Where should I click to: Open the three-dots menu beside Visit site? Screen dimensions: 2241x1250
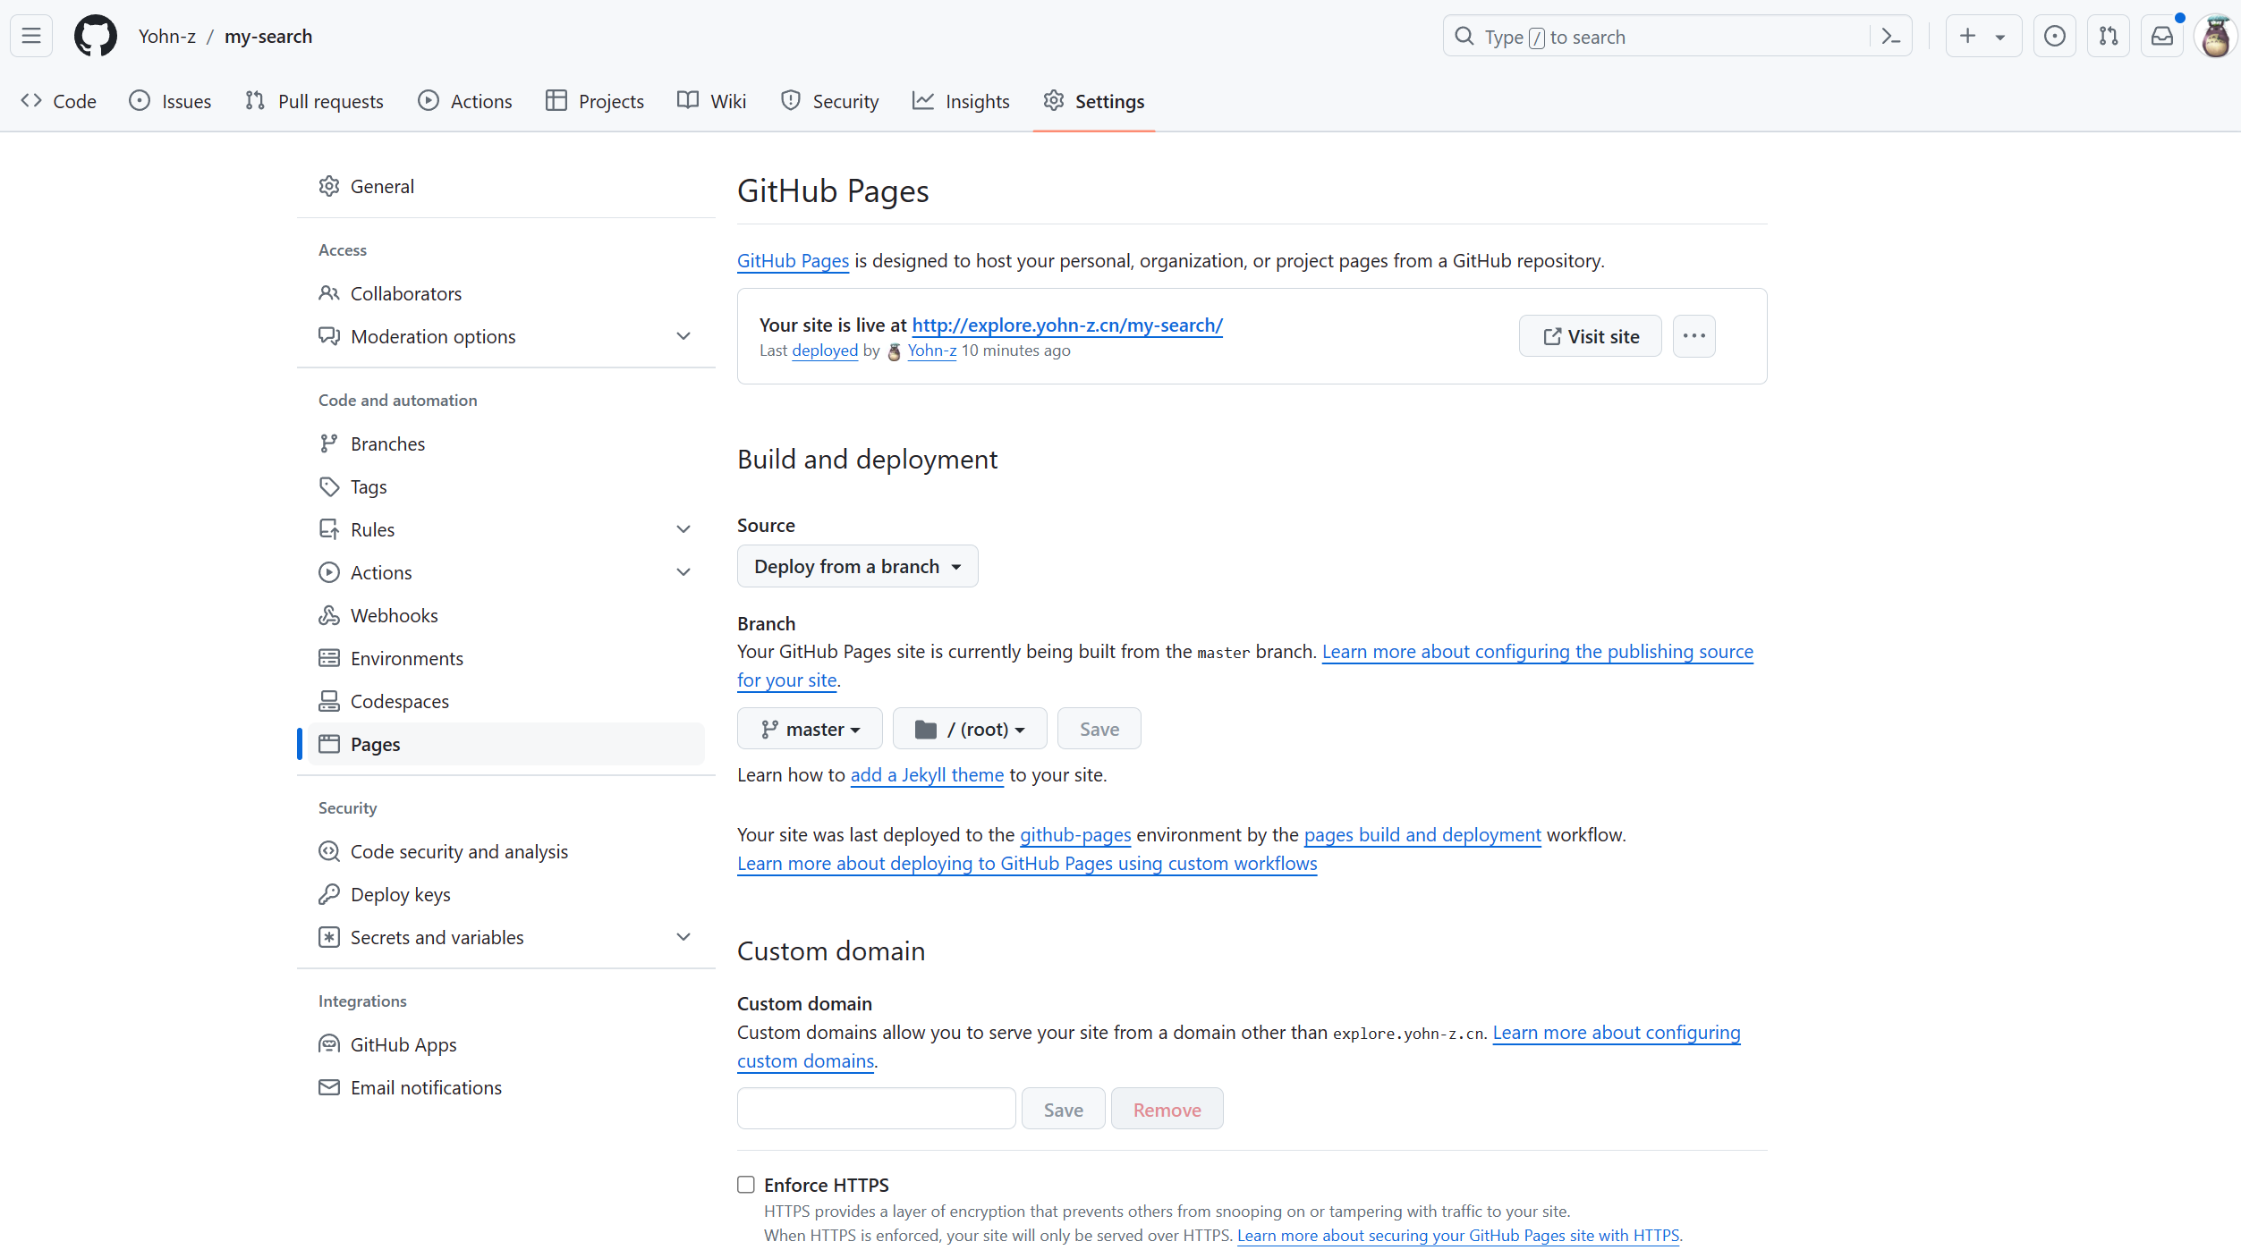pos(1694,336)
